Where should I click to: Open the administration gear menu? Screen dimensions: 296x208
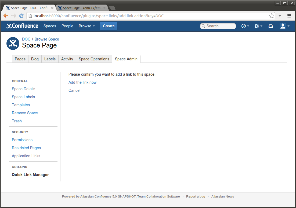point(258,26)
